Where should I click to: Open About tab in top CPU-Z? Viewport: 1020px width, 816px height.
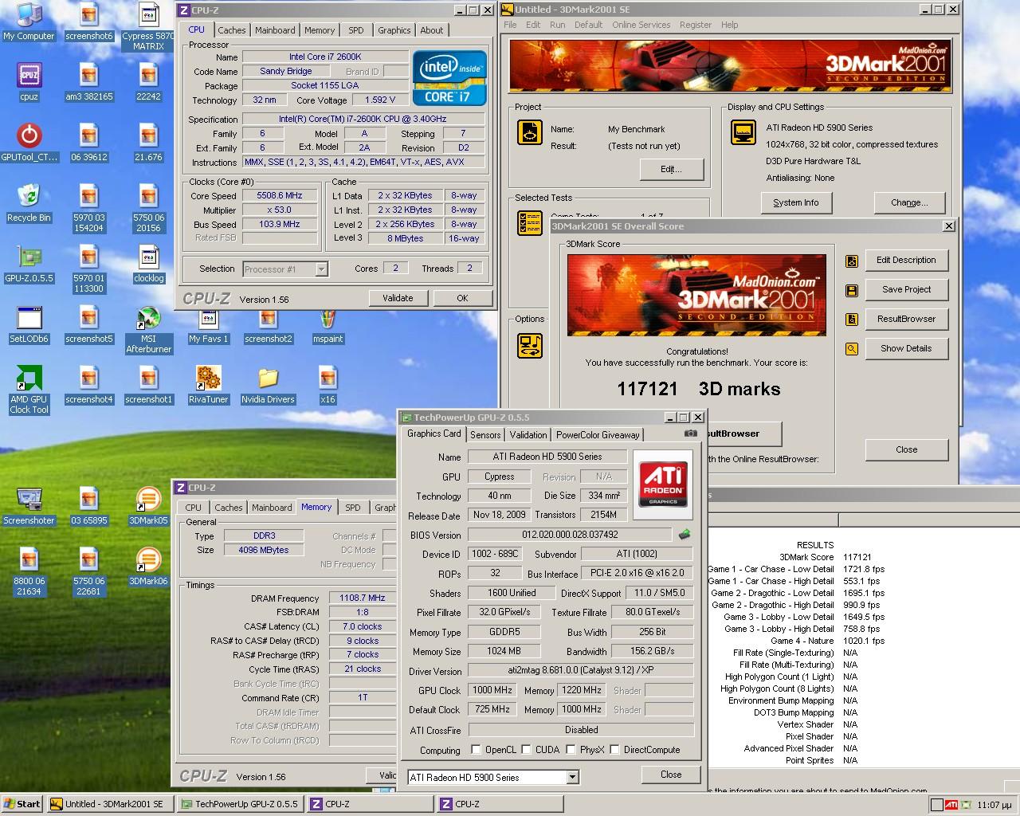pos(432,30)
